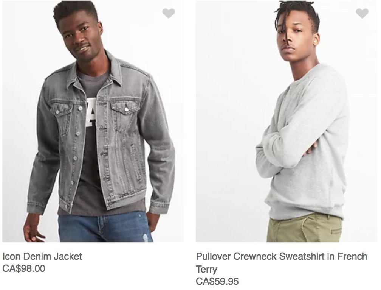The width and height of the screenshot is (381, 290).
Task: Click the word Terry in sweatshirt title
Action: click(x=206, y=269)
